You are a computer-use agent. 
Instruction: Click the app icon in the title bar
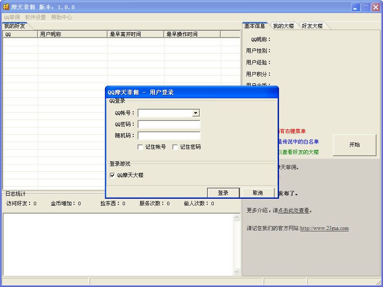6,7
